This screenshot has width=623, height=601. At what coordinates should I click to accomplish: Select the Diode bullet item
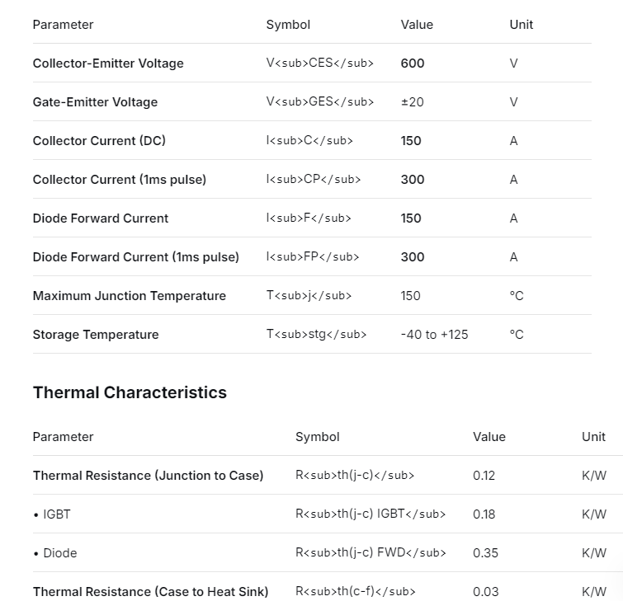pos(55,553)
